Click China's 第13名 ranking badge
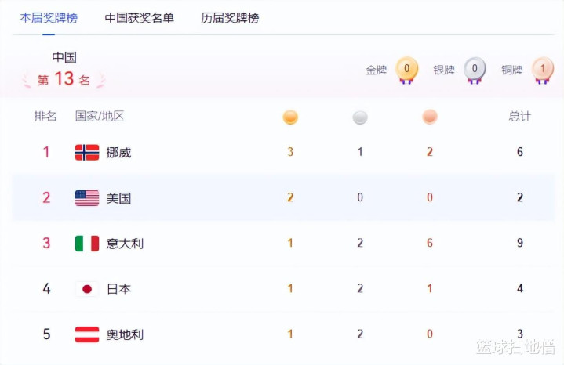Screen dimensions: 564x365 click(64, 79)
